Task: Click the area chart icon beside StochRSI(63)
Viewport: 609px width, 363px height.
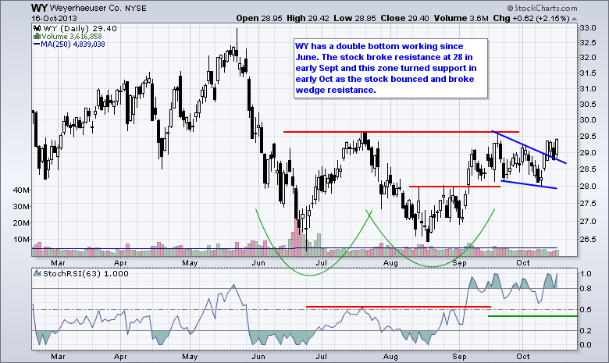Action: coord(37,273)
